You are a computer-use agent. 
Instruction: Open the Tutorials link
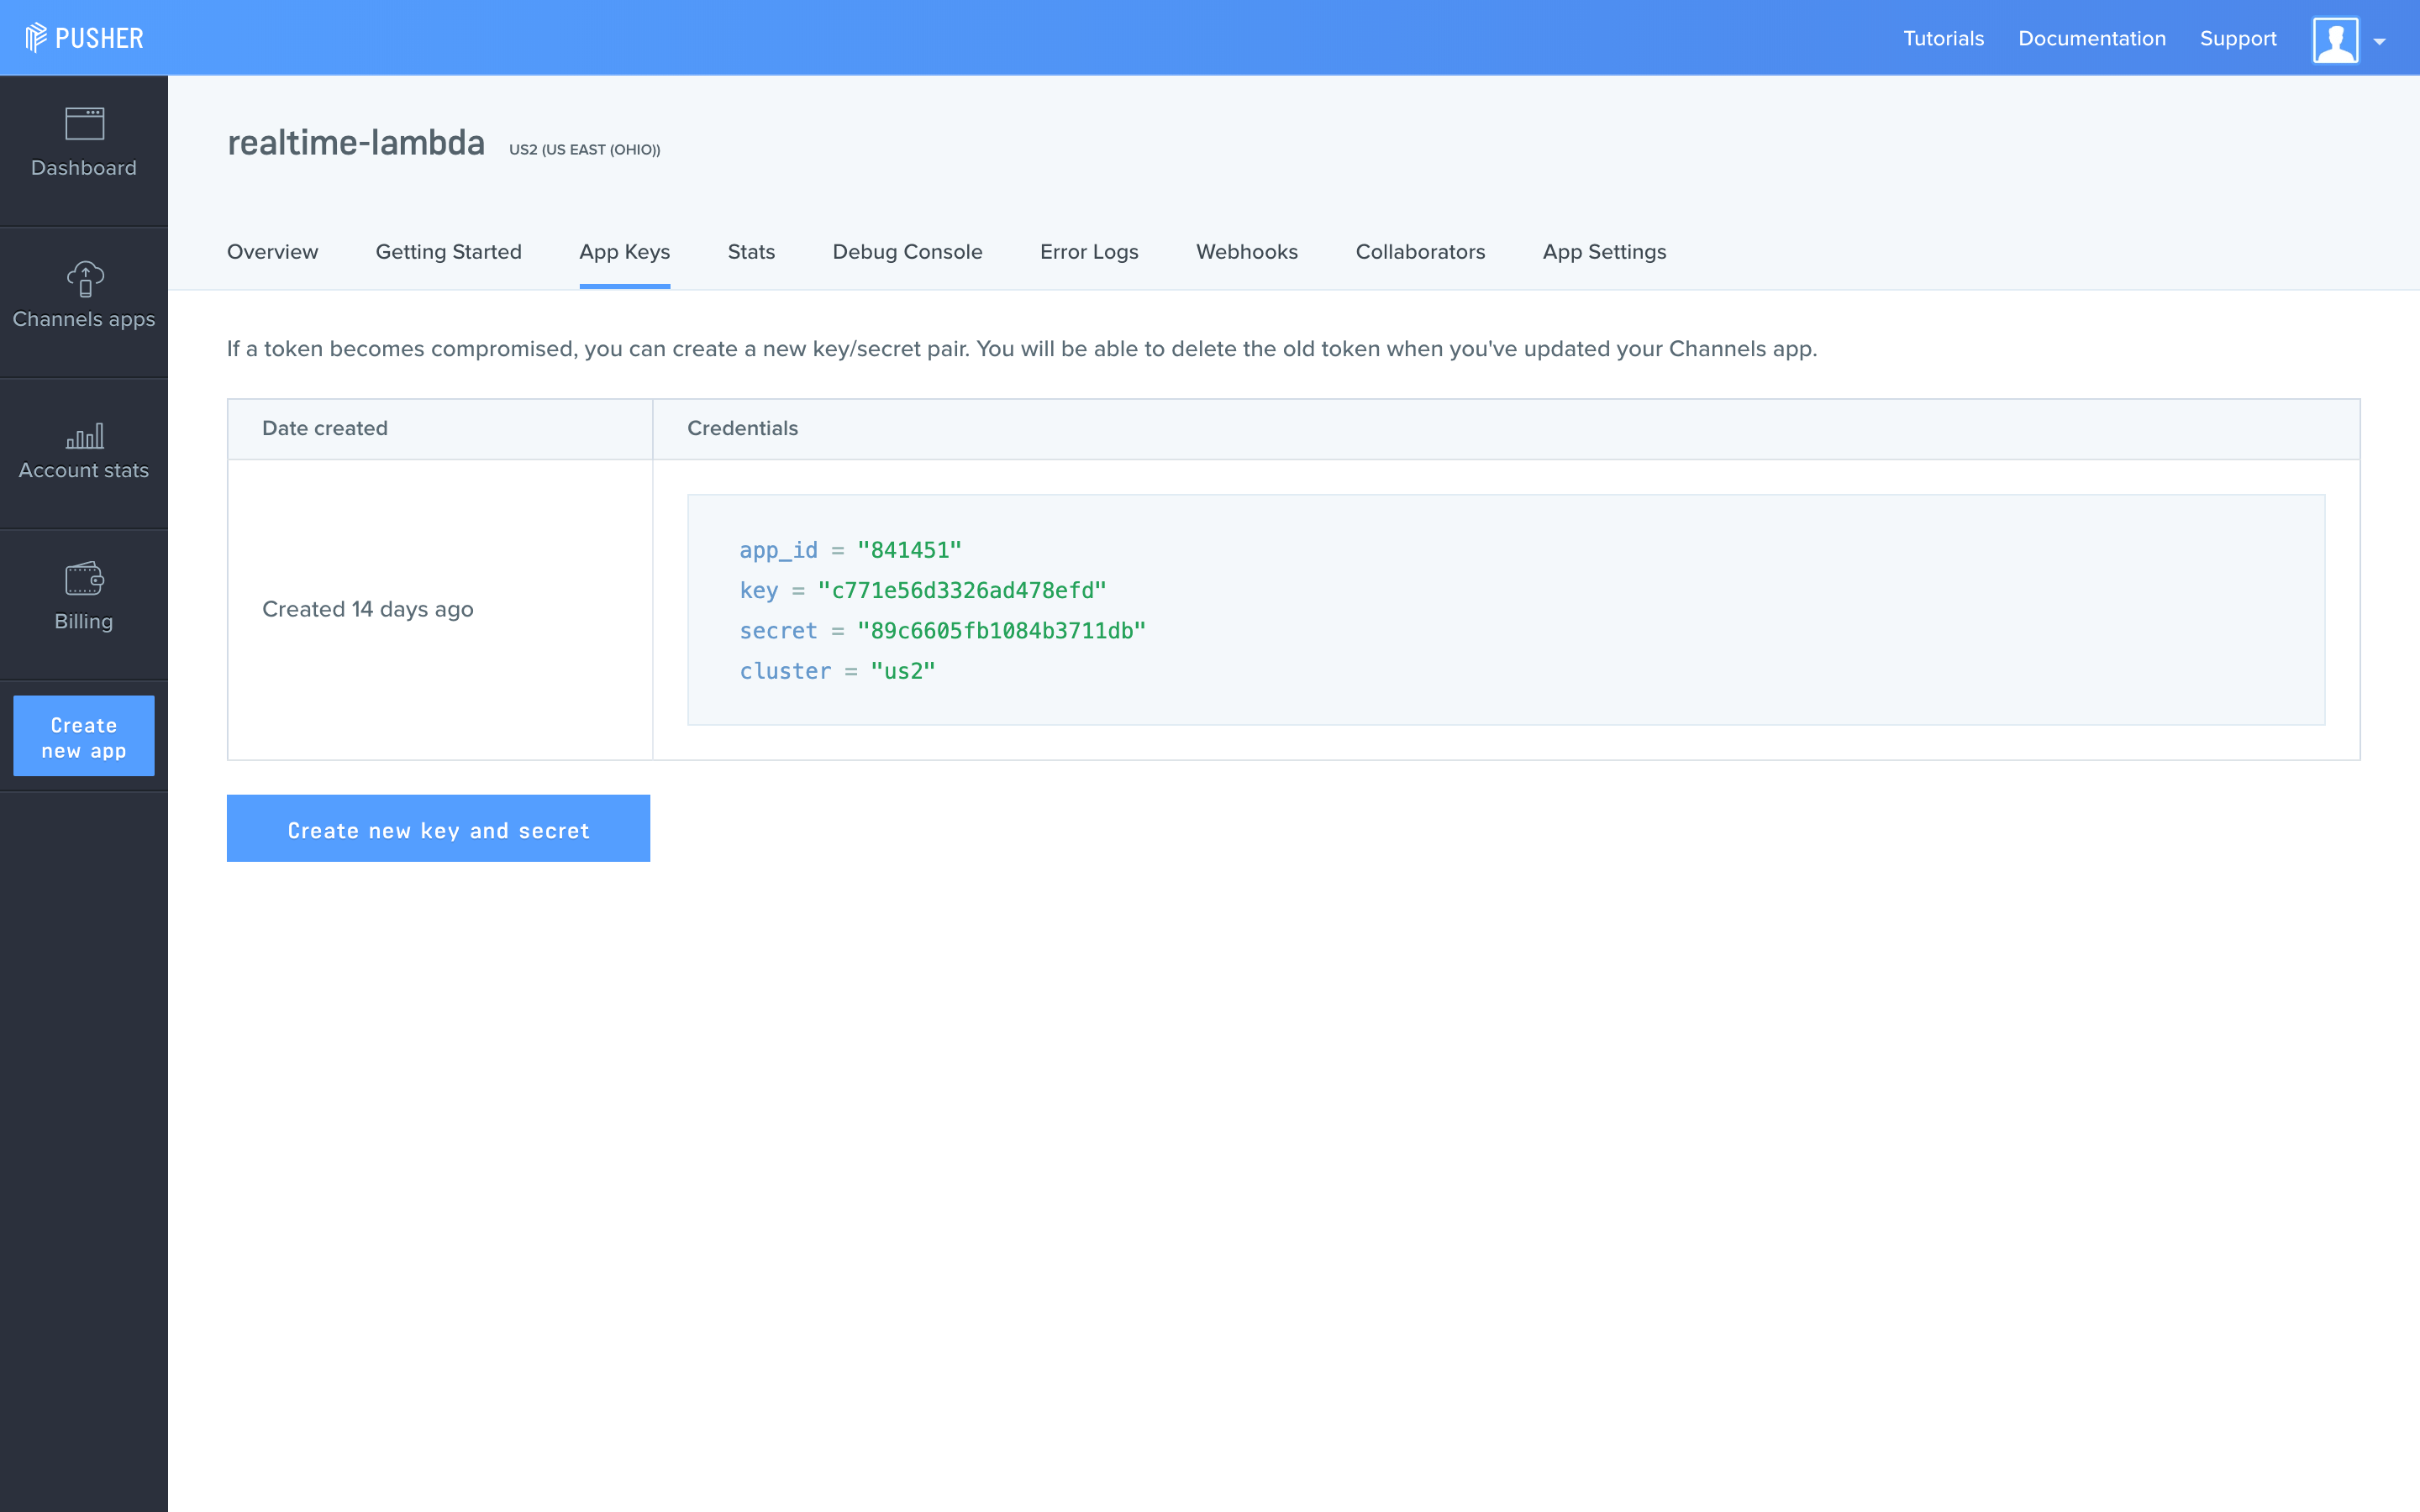[x=1943, y=39]
